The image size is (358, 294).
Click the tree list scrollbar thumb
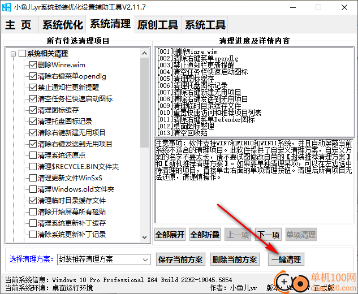pos(144,103)
